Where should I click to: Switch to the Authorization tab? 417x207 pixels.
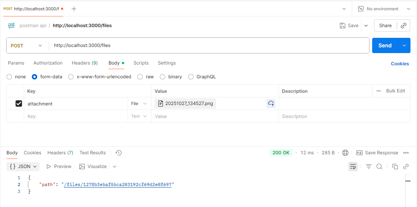[x=48, y=63]
